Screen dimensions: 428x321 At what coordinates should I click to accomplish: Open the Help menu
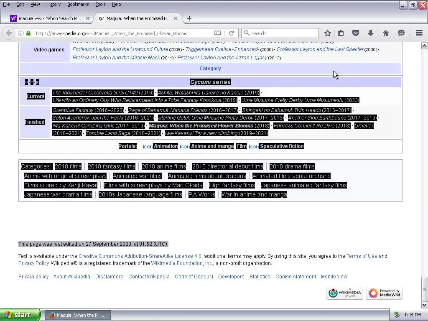pyautogui.click(x=117, y=4)
